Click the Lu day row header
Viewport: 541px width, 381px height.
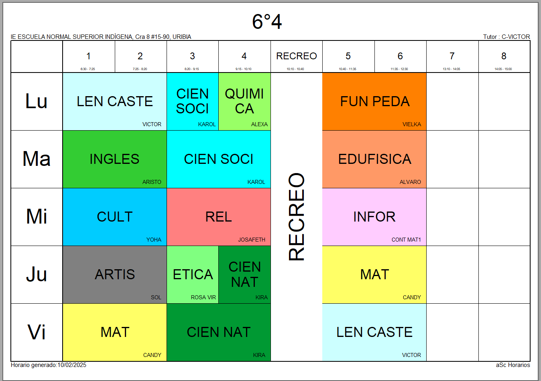click(37, 101)
